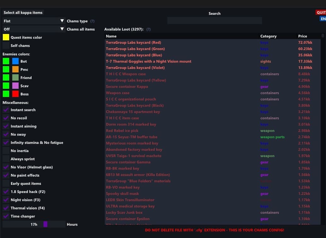
Task: Toggle the No inertia checkbox
Action: tap(6, 151)
